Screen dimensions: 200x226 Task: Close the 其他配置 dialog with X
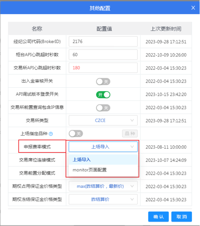(x=193, y=8)
